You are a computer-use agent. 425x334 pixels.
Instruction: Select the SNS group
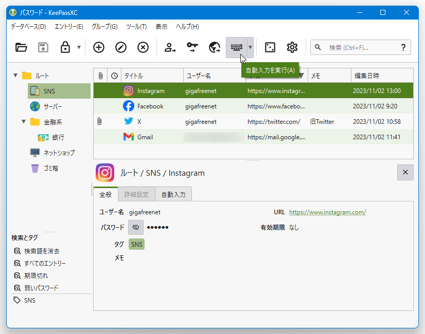59,91
